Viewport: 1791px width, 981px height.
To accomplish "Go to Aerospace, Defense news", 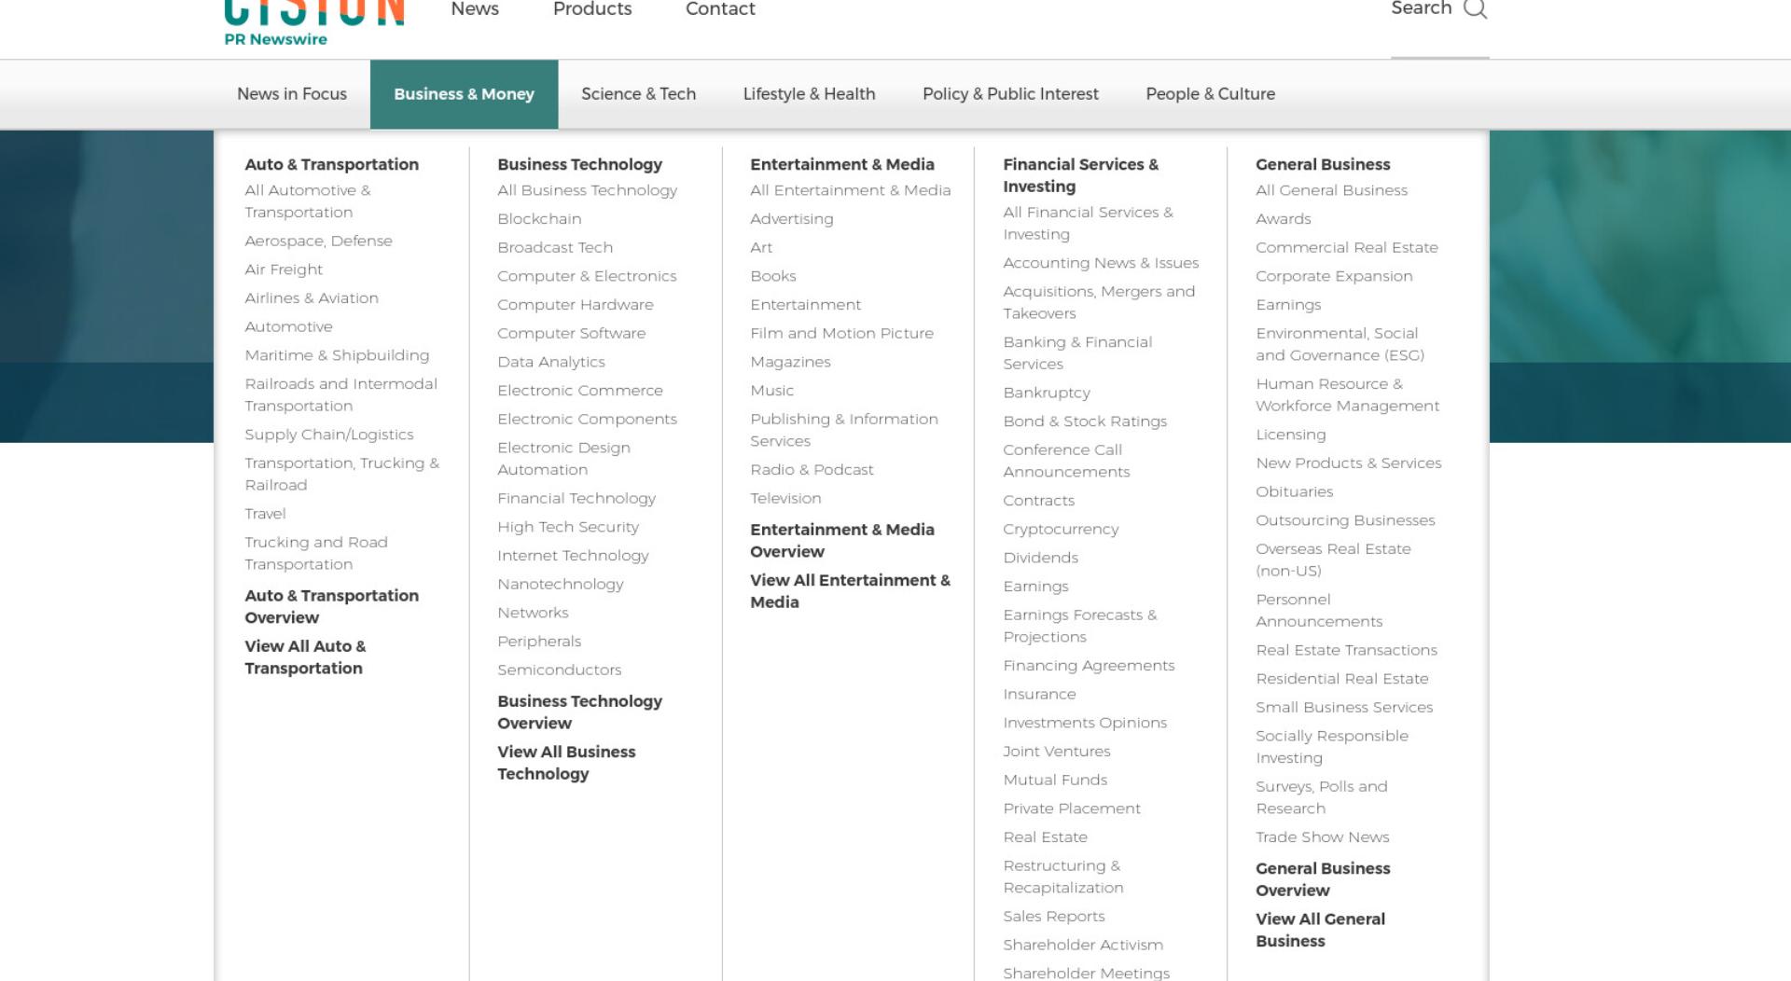I will (x=318, y=241).
